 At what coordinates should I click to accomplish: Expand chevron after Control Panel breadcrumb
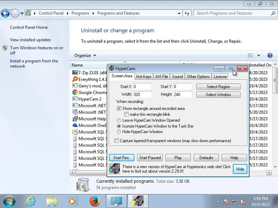pyautogui.click(x=67, y=13)
